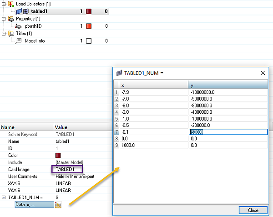Viewport: 273px width, 217px height.
Task: Click the x cell in row 8
Action: (x=154, y=138)
